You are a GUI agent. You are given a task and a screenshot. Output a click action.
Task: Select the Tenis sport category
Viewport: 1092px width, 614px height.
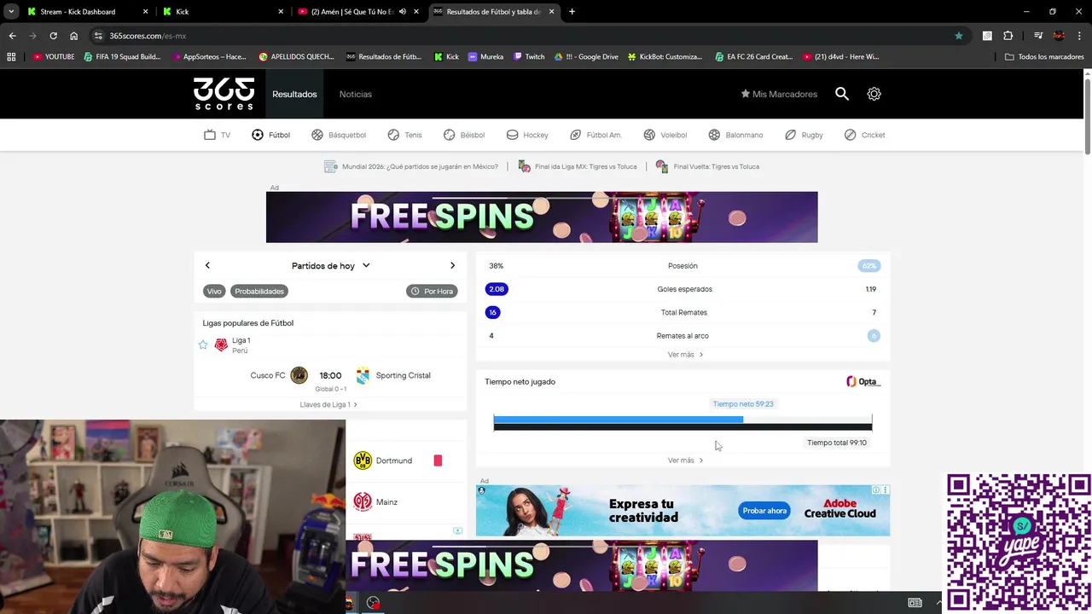tap(404, 135)
